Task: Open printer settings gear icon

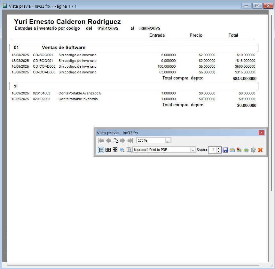Action: pos(253,150)
